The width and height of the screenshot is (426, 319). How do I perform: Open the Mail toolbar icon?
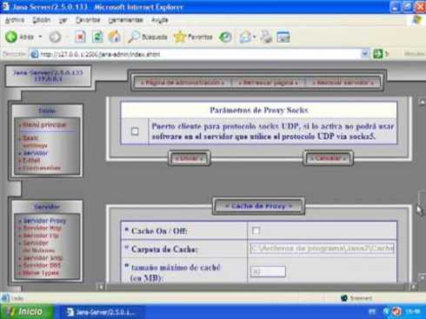point(245,37)
